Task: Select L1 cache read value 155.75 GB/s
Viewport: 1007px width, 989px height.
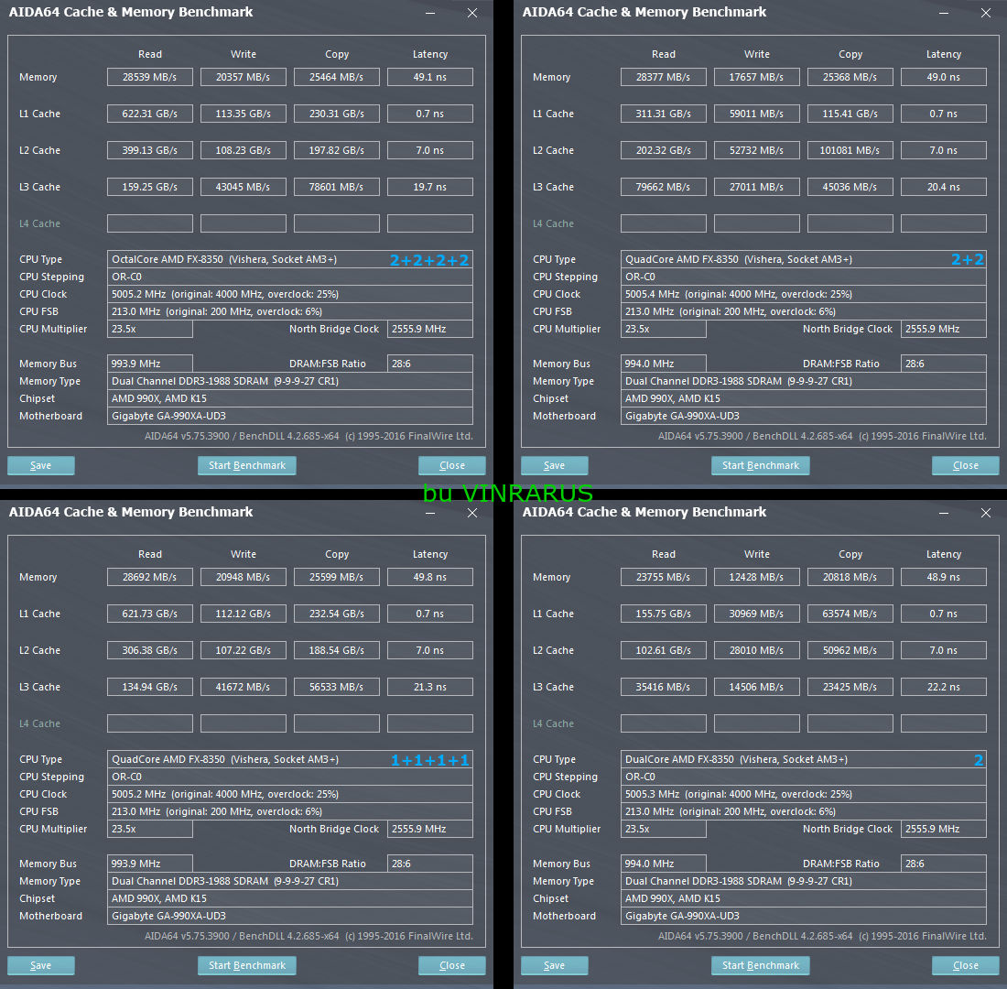Action: point(664,614)
